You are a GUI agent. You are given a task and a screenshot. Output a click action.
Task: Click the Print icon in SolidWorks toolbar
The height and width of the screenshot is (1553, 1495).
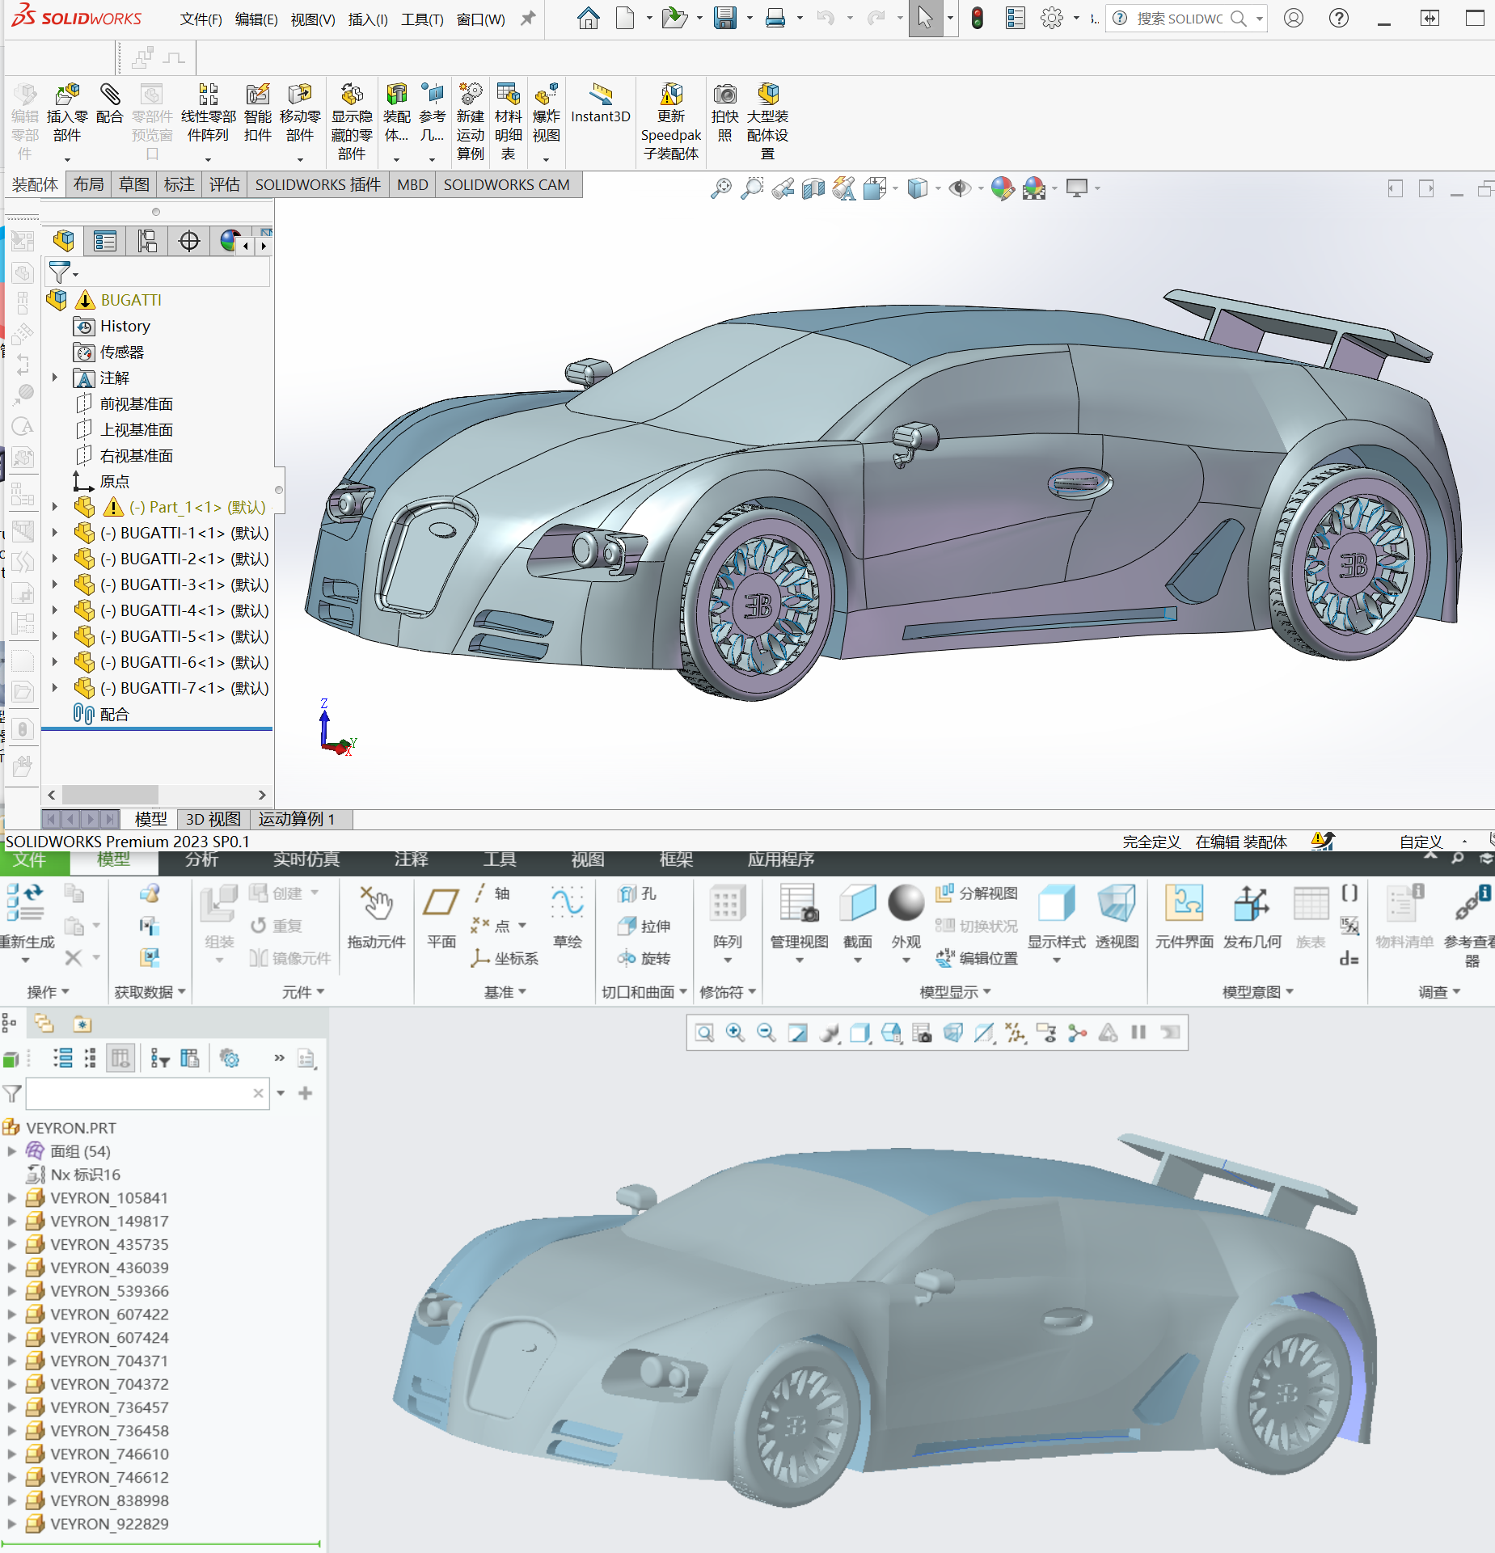775,18
